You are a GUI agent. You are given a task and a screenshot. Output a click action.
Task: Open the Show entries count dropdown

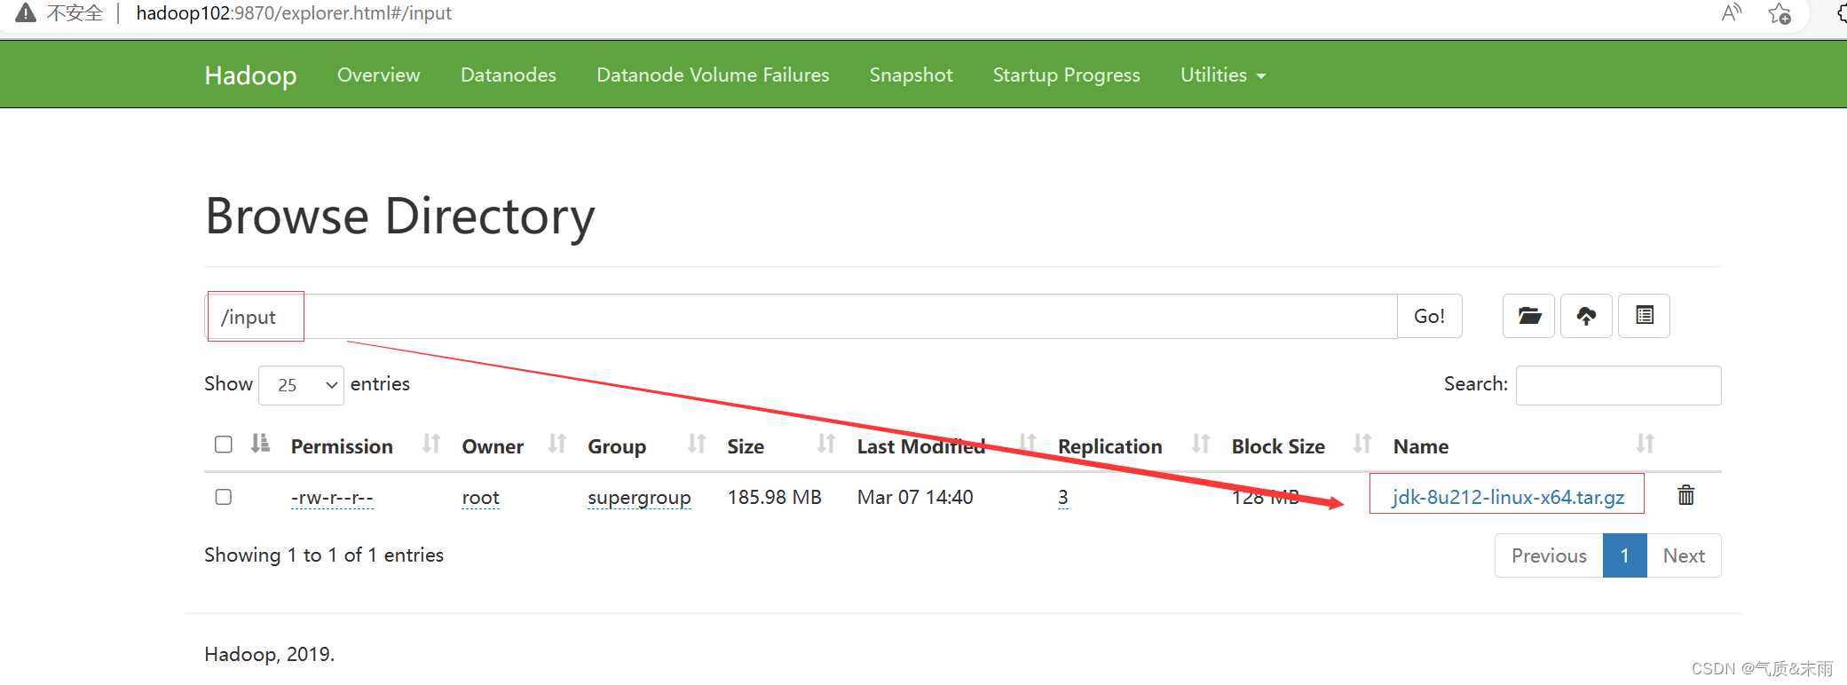pos(301,385)
